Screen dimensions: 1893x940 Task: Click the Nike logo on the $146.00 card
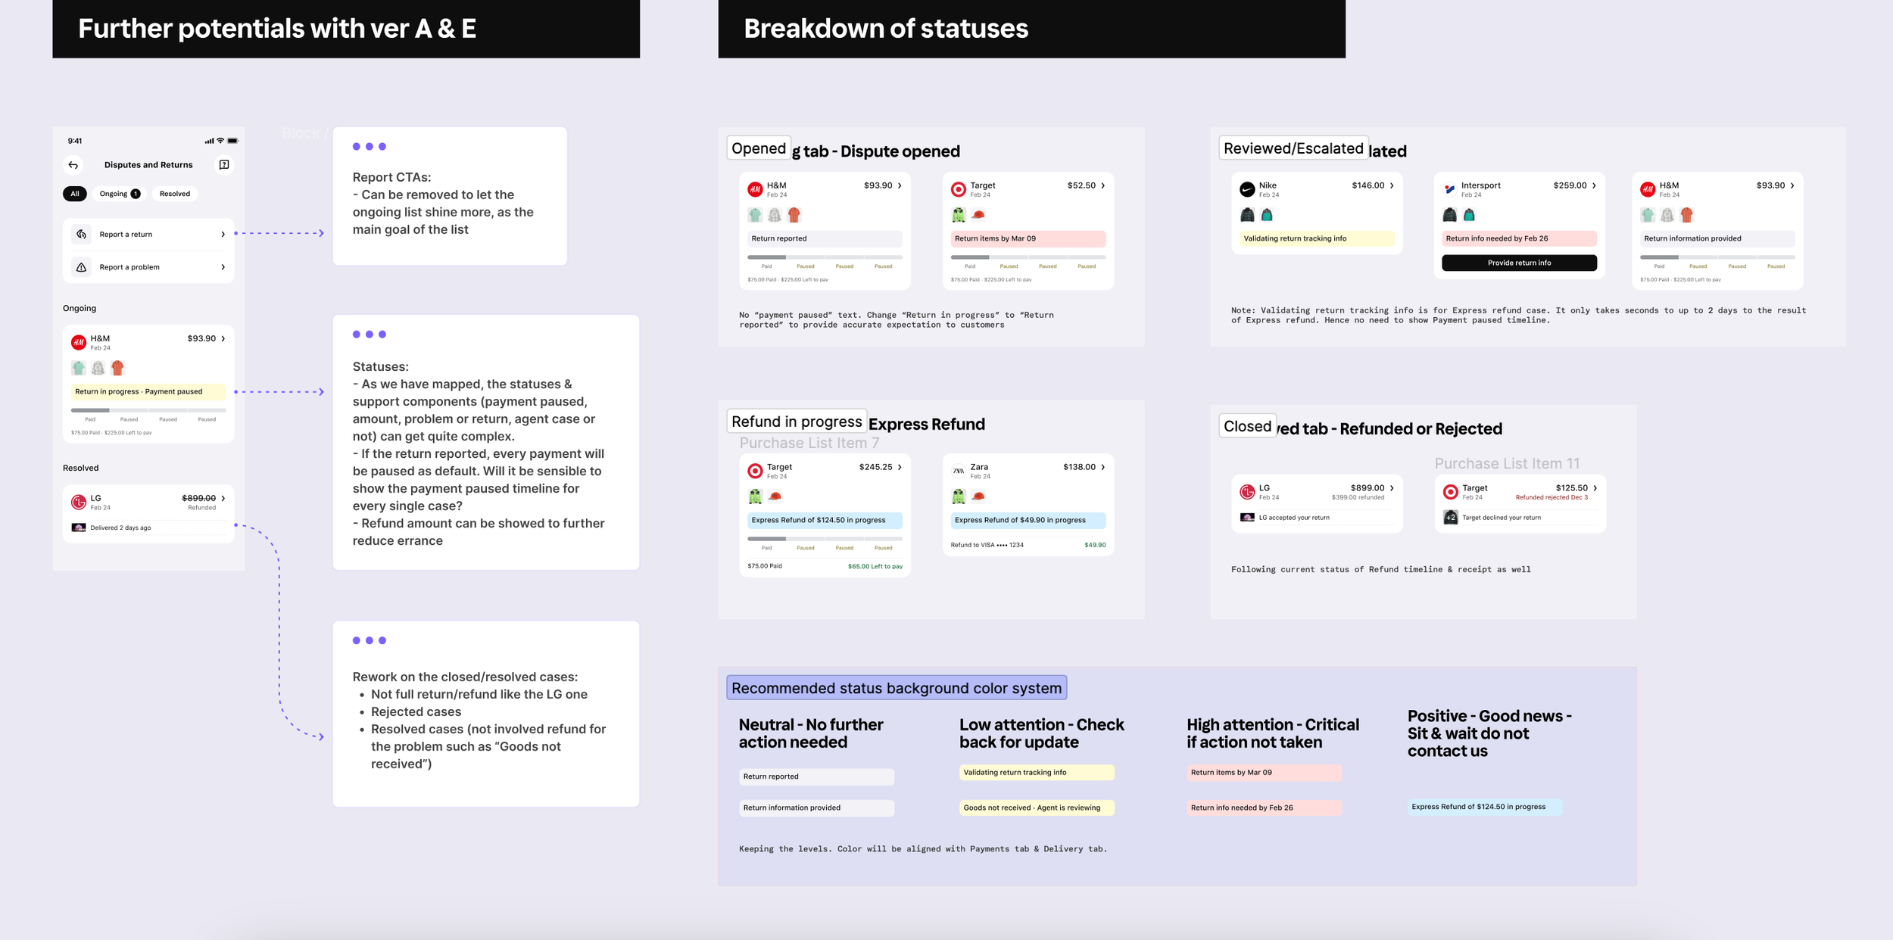(x=1247, y=189)
